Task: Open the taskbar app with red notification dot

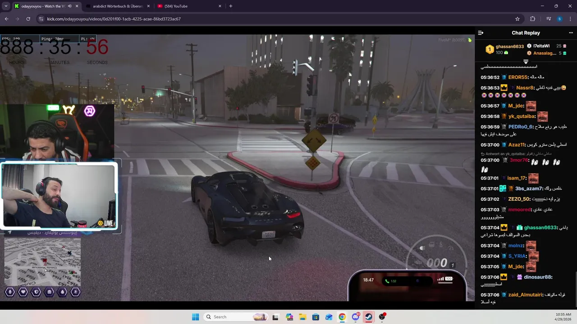Action: click(382, 317)
